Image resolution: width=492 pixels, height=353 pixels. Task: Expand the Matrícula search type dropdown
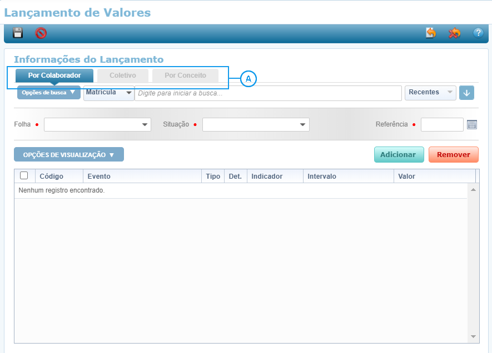[109, 93]
